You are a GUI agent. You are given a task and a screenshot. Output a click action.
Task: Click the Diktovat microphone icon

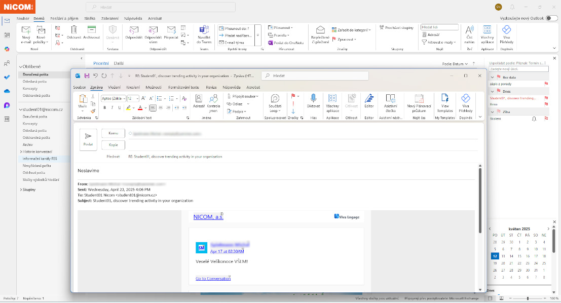tap(313, 100)
